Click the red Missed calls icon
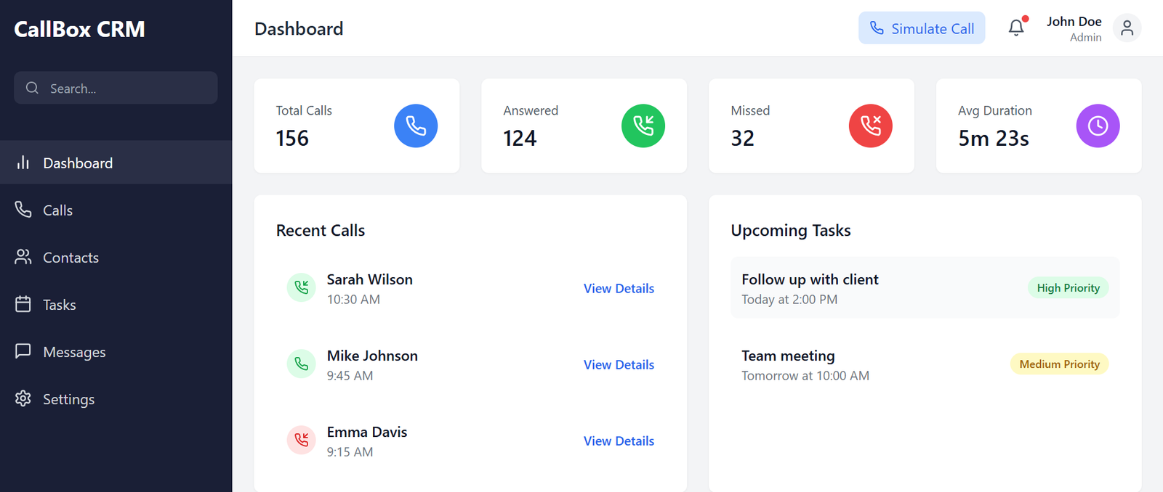Screen dimensions: 1163x492 [870, 126]
